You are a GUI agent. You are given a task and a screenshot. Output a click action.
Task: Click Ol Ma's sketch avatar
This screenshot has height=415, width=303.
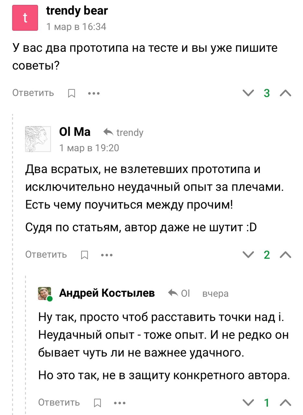coord(38,139)
